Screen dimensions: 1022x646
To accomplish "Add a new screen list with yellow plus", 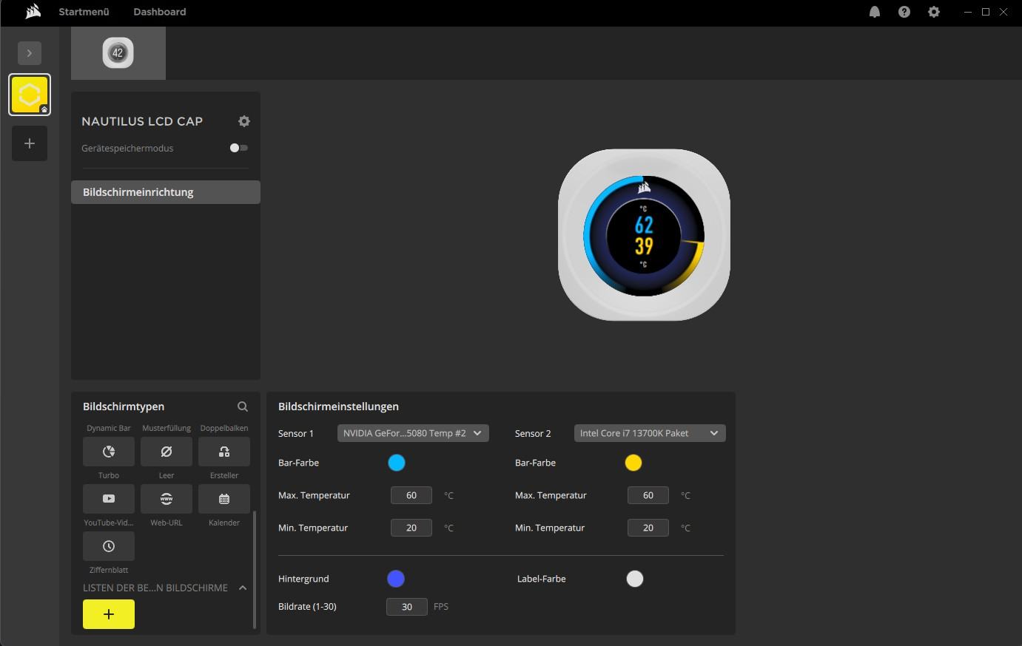I will click(109, 614).
